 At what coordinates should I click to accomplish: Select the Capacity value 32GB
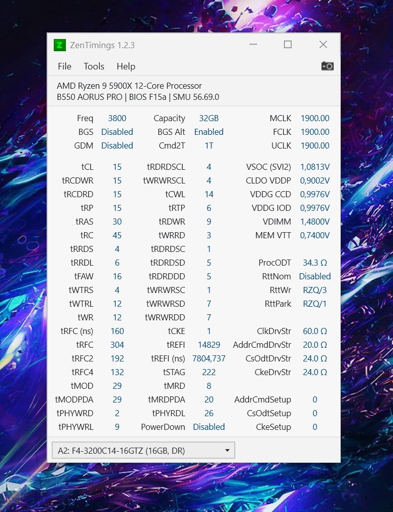coord(209,118)
